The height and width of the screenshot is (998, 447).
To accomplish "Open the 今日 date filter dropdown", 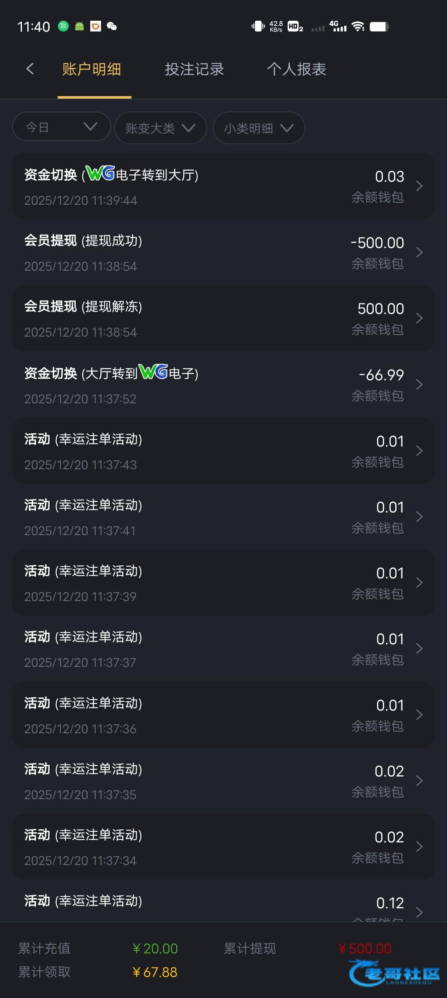I will [x=61, y=127].
